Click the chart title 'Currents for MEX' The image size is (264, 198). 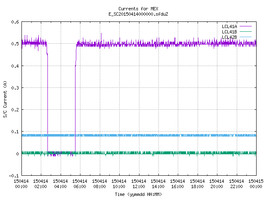pyautogui.click(x=138, y=9)
